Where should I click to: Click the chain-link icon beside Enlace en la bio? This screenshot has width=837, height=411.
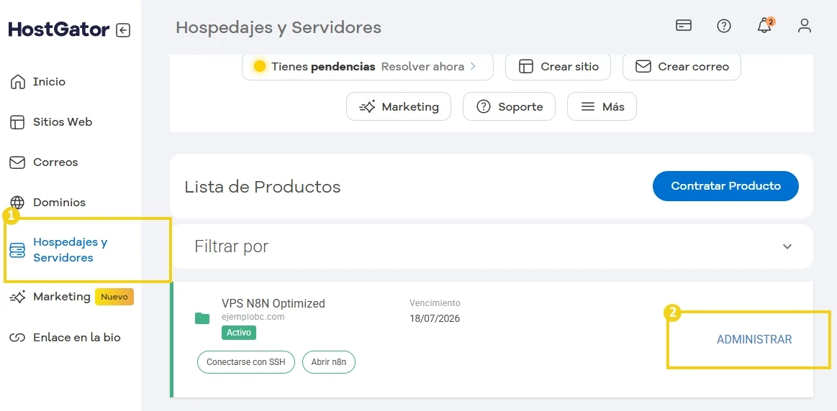[x=17, y=338]
